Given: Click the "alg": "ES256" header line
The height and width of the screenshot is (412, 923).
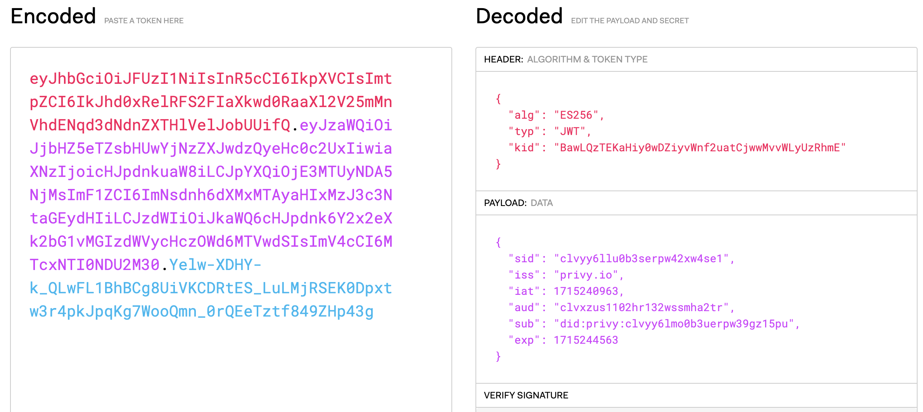Looking at the screenshot, I should 556,115.
